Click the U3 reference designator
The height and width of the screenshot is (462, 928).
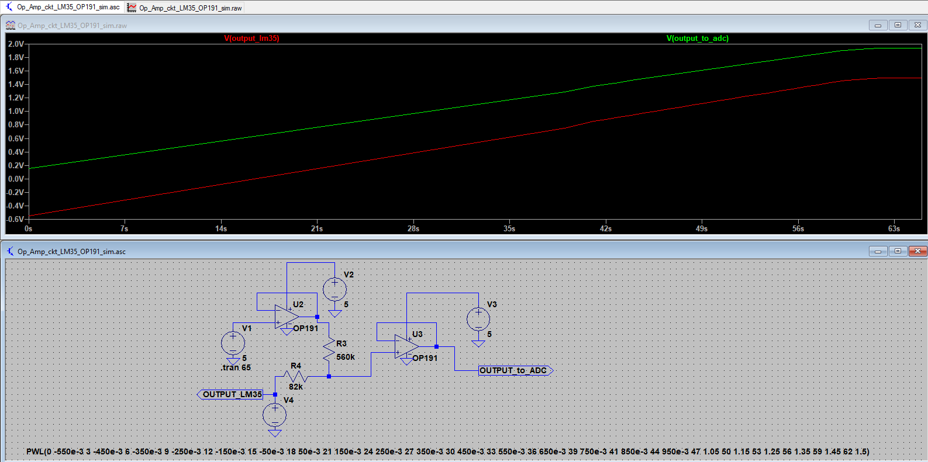[x=418, y=334]
